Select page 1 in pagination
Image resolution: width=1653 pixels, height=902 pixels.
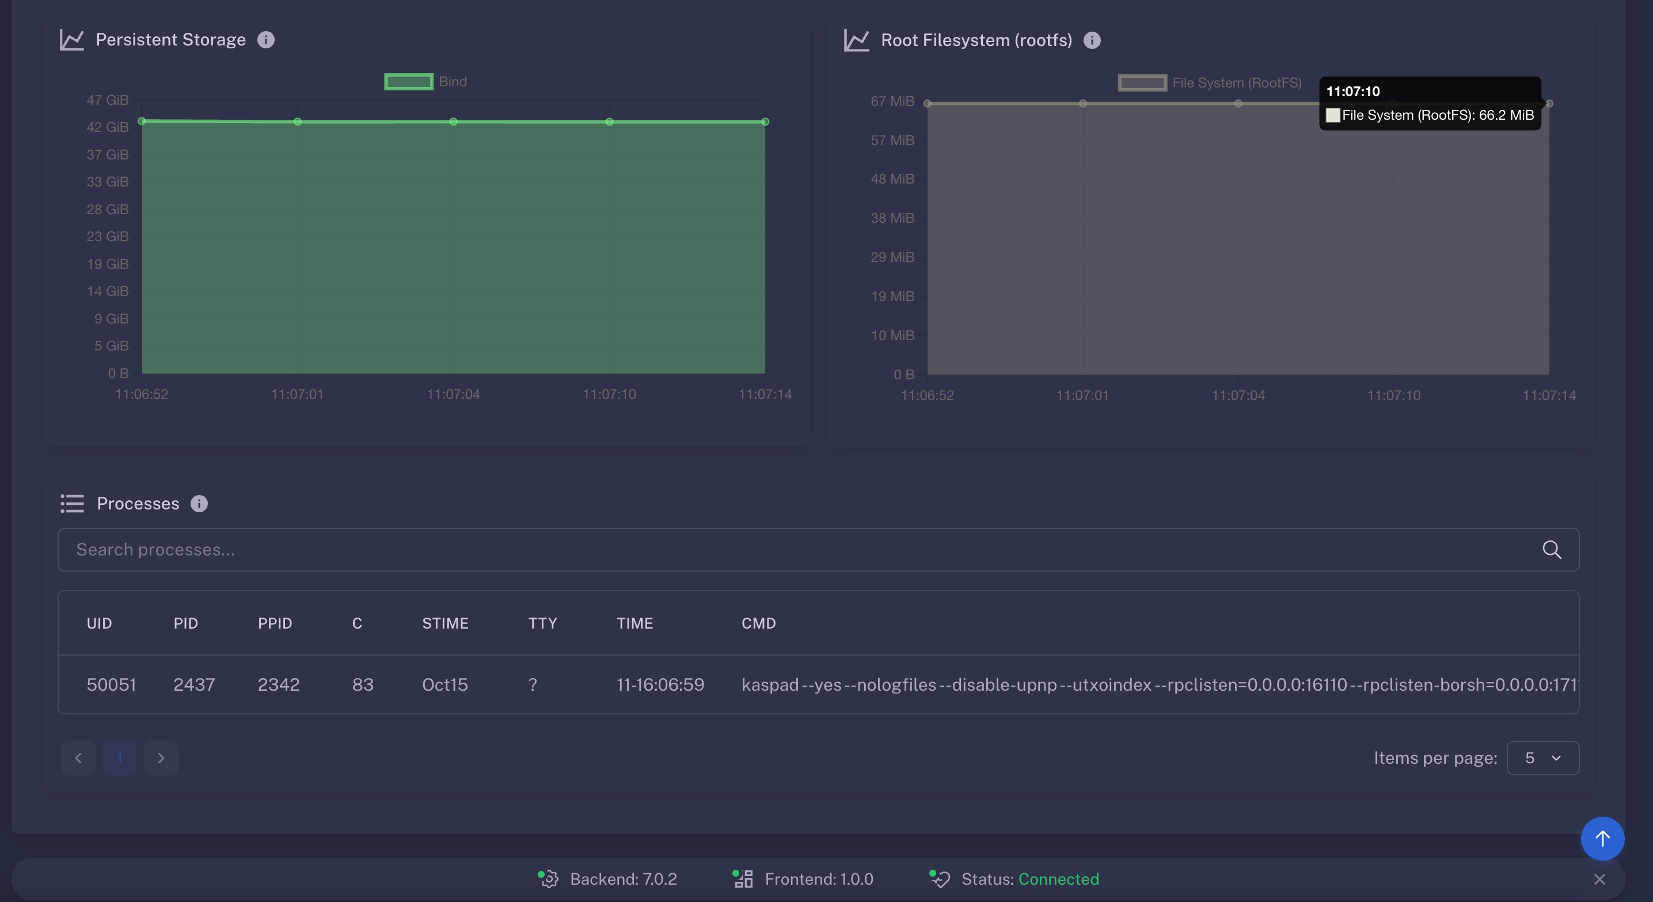tap(119, 758)
